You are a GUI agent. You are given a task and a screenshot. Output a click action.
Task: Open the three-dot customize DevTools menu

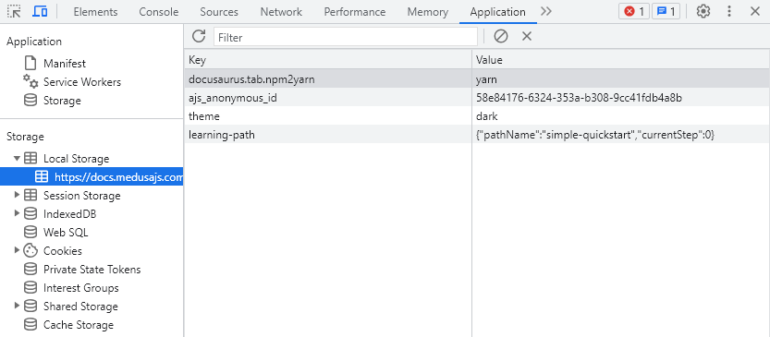click(729, 11)
